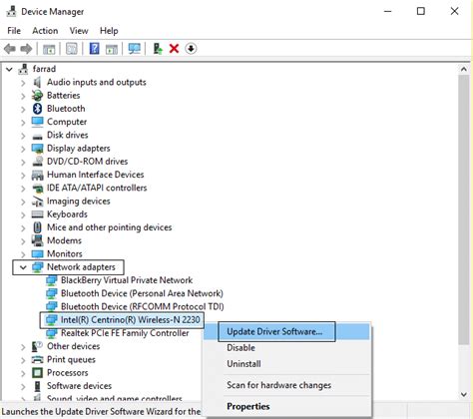473x419 pixels.
Task: Click the Bluetooth category icon
Action: tap(37, 109)
